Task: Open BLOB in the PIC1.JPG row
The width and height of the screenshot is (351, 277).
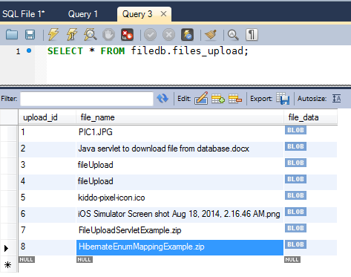Action: (295, 130)
